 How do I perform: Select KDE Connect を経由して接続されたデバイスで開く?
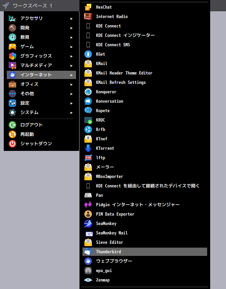tap(145, 186)
